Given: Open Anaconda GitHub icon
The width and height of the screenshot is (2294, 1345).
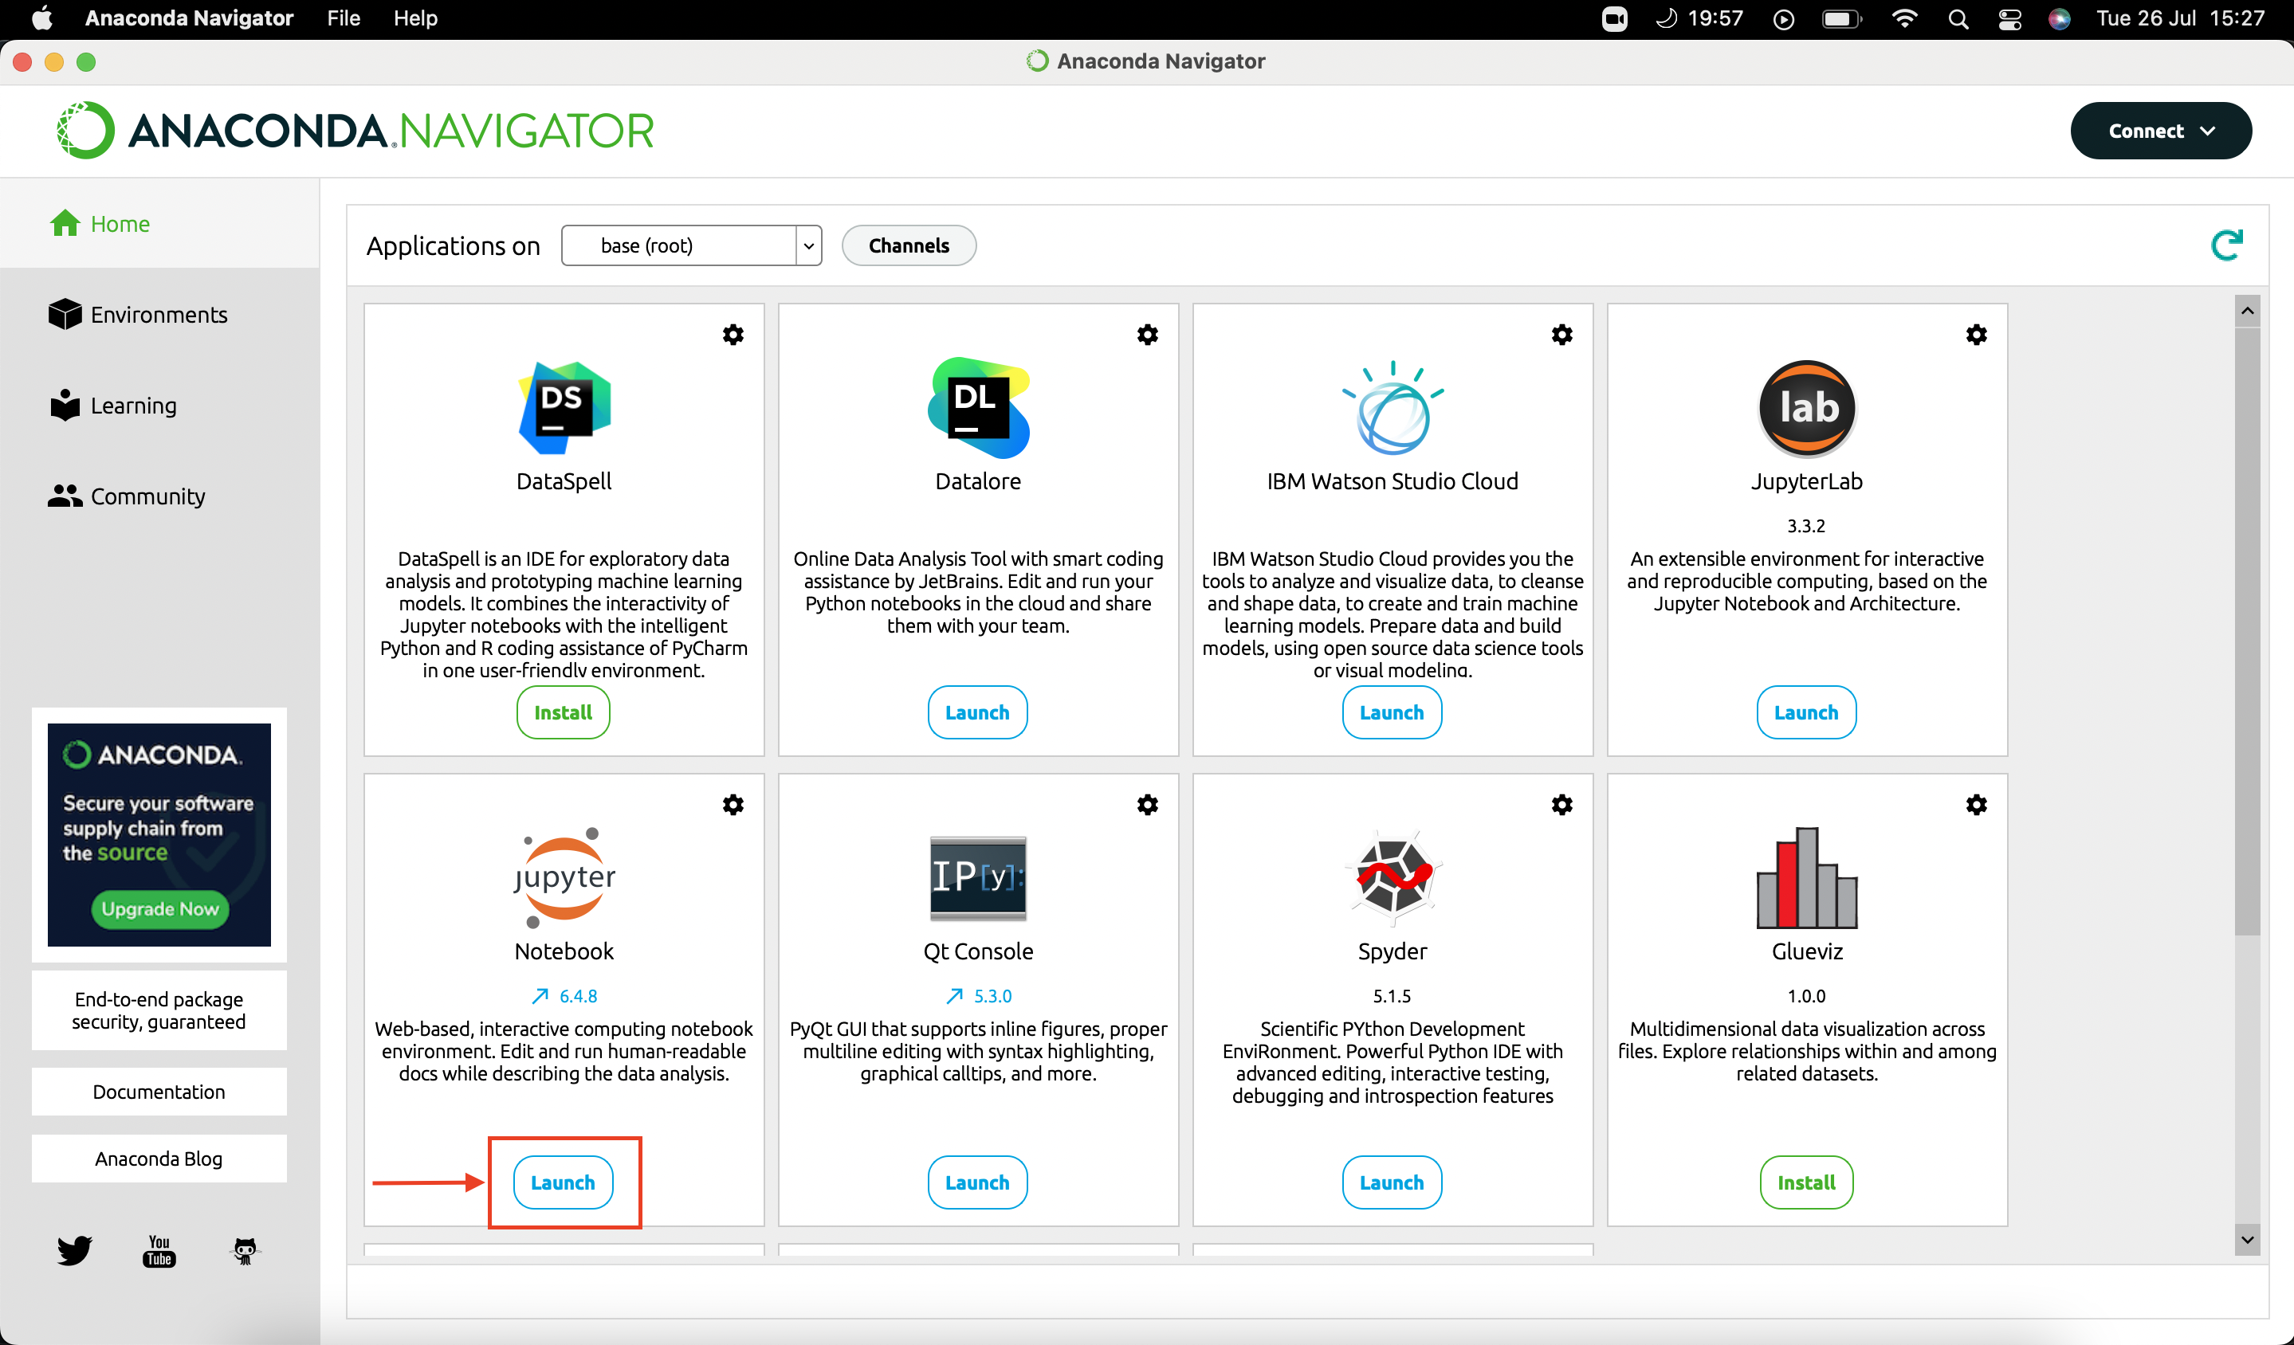Looking at the screenshot, I should [x=245, y=1250].
